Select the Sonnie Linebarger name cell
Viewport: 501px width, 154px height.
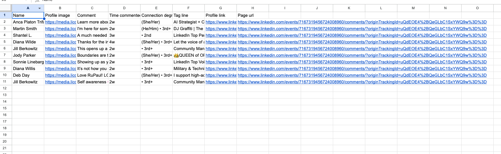(28, 62)
